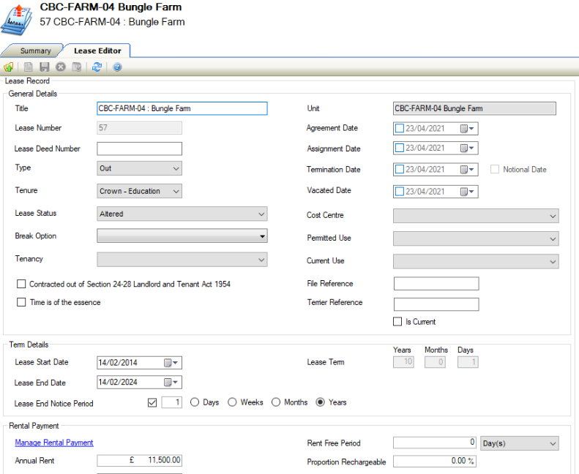
Task: Click the Save floppy disk toolbar icon
Action: click(x=45, y=67)
